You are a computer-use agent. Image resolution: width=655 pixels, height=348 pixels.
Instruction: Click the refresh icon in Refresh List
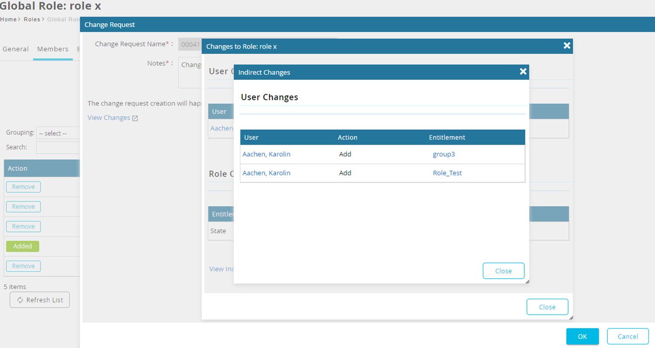(20, 300)
